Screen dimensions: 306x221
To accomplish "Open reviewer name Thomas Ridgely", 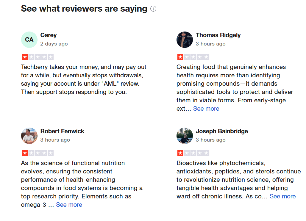I will click(x=218, y=35).
